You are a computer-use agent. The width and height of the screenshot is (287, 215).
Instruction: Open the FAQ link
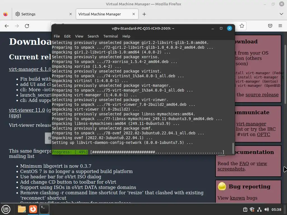[244, 163]
